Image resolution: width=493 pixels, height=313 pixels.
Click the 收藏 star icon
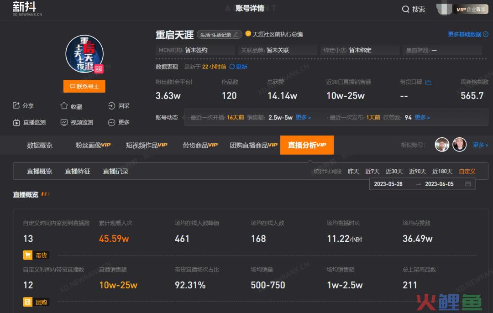pos(64,105)
